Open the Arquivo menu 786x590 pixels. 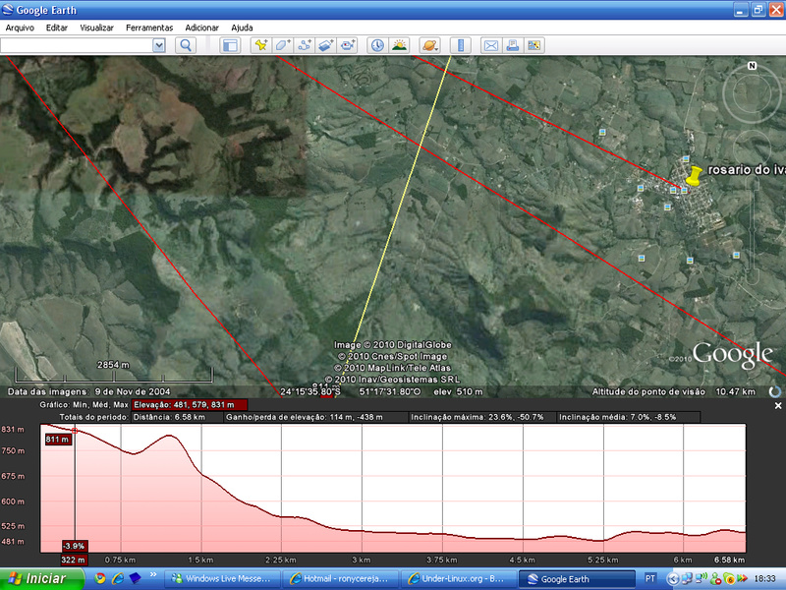tap(21, 28)
